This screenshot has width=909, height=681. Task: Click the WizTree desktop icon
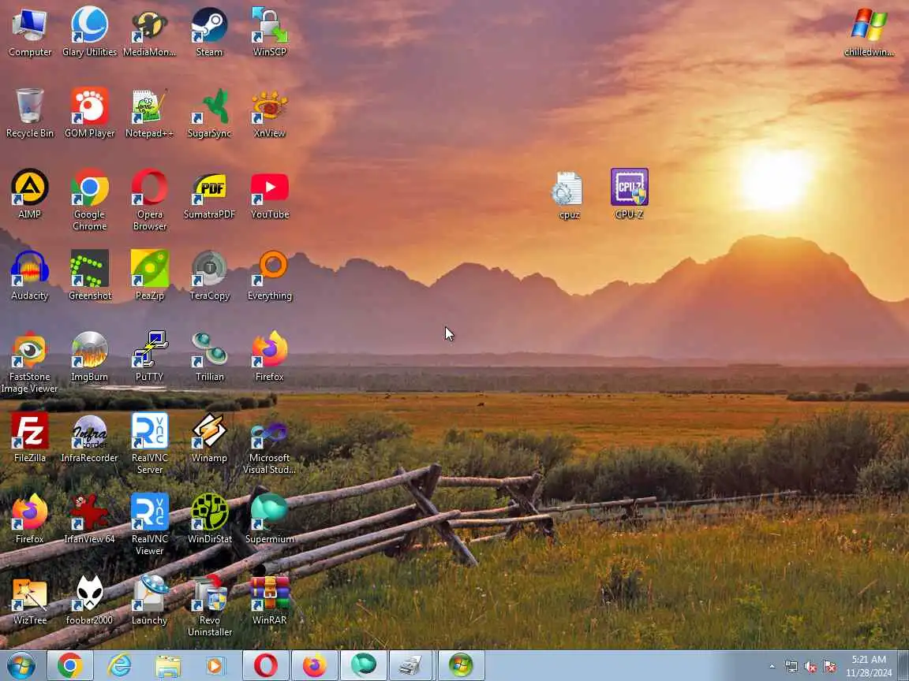(x=29, y=600)
